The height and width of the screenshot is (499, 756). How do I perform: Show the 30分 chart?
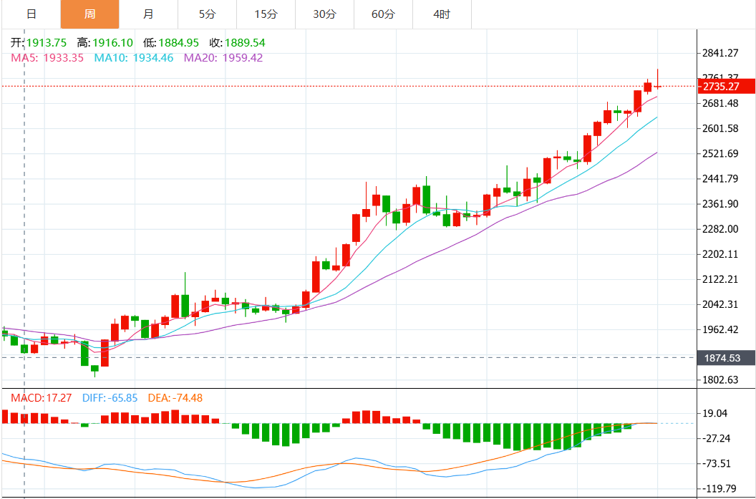point(324,14)
